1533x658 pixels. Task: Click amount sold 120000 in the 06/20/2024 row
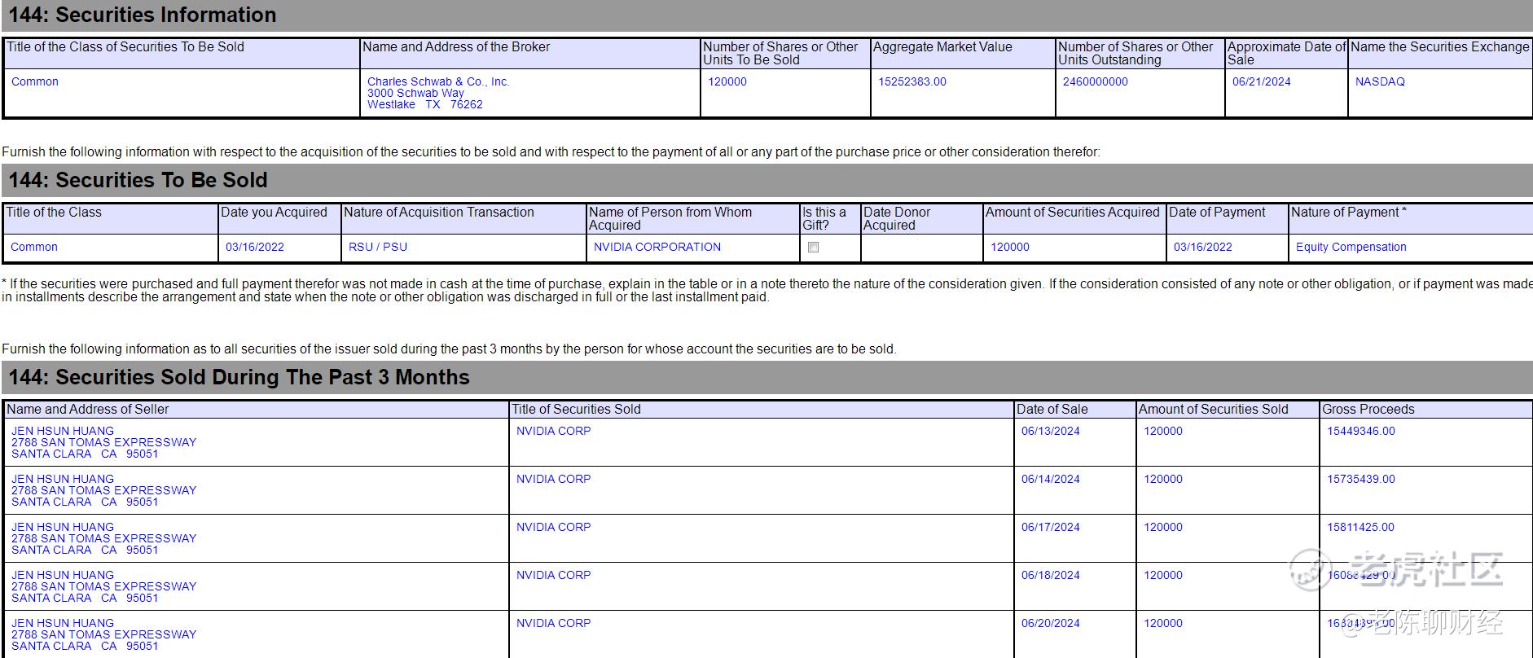pyautogui.click(x=1163, y=623)
